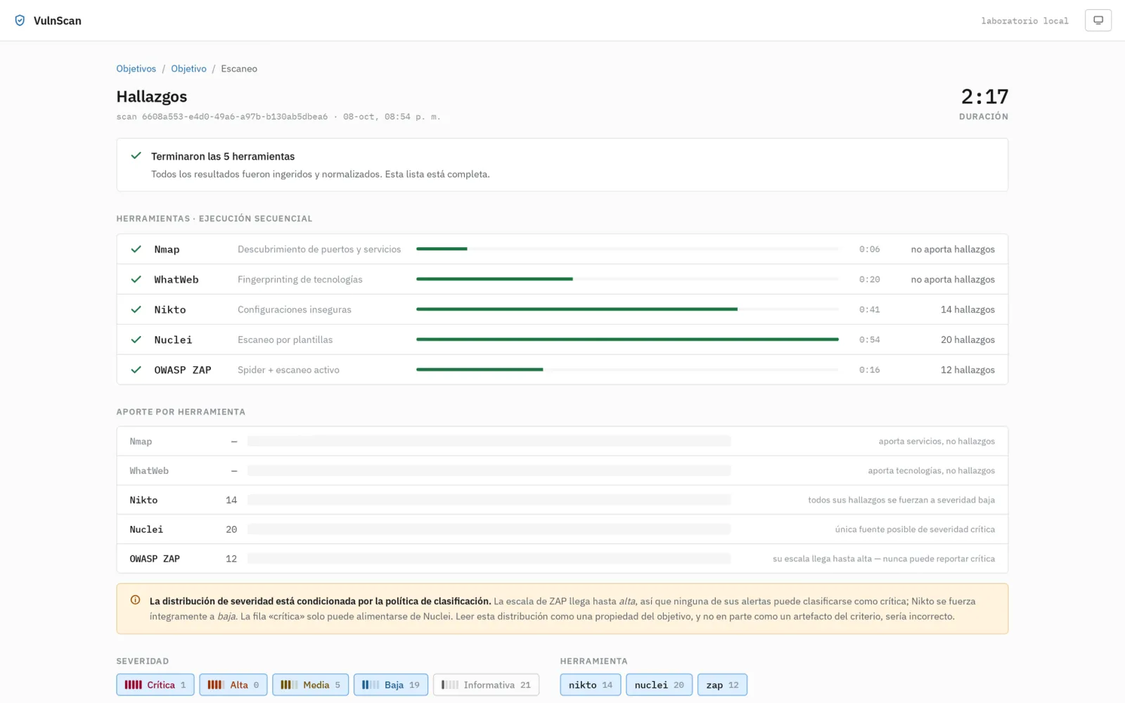Toggle the nikto tool filter chip
Viewport: 1125px width, 703px height.
pyautogui.click(x=591, y=685)
